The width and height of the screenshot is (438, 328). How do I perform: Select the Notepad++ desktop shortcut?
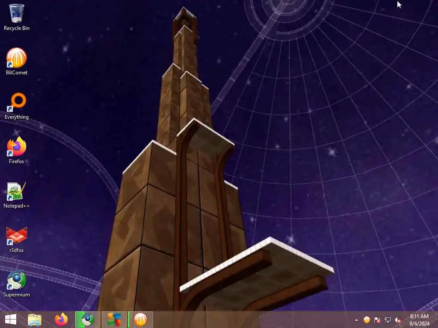17,195
